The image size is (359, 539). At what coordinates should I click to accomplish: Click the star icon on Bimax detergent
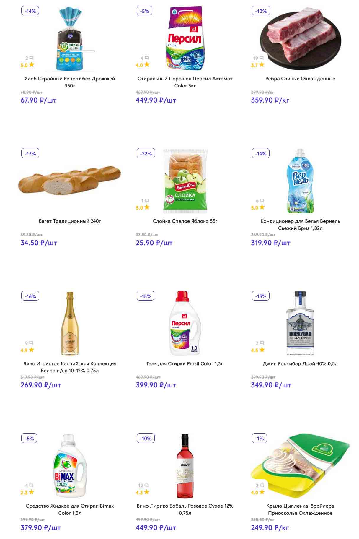point(31,492)
